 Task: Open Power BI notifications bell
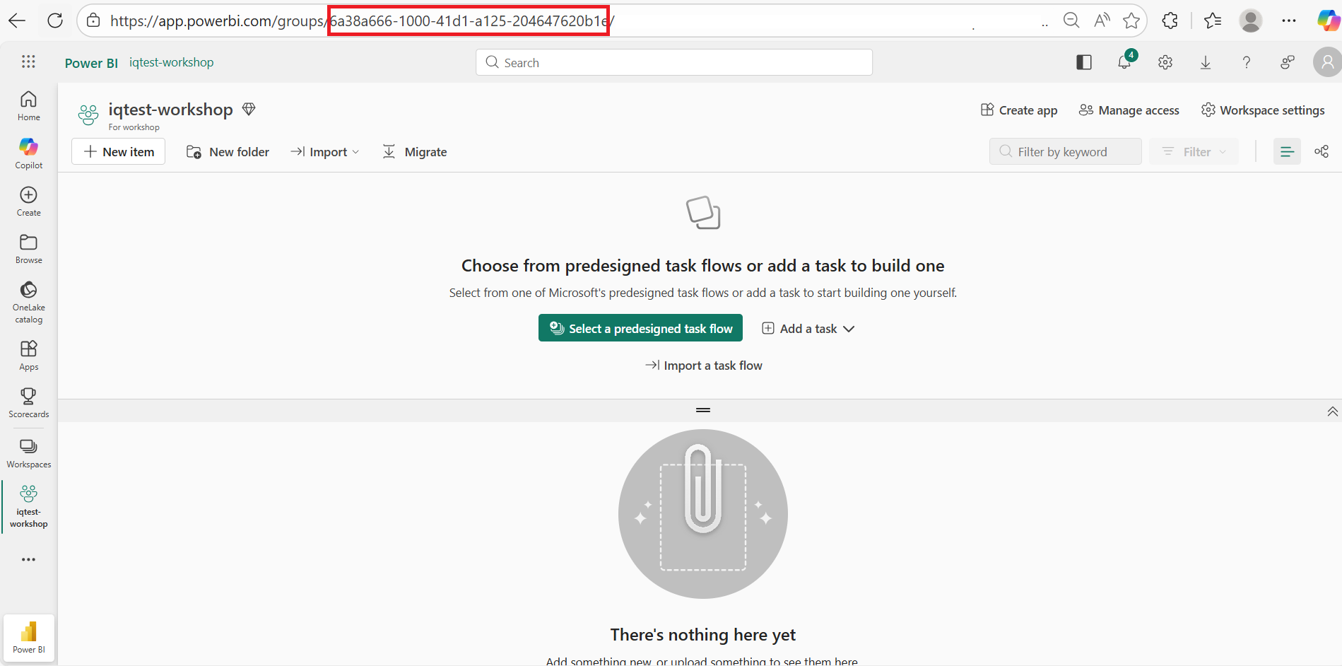[x=1124, y=62]
